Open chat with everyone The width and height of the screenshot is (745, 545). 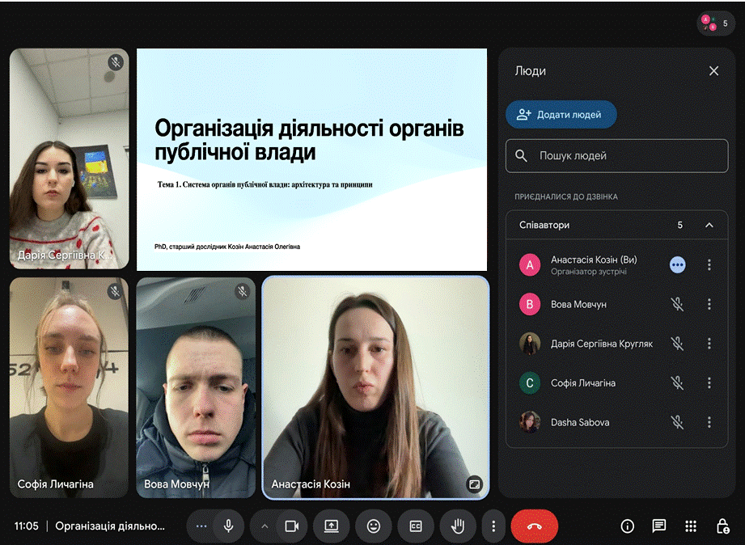659,526
